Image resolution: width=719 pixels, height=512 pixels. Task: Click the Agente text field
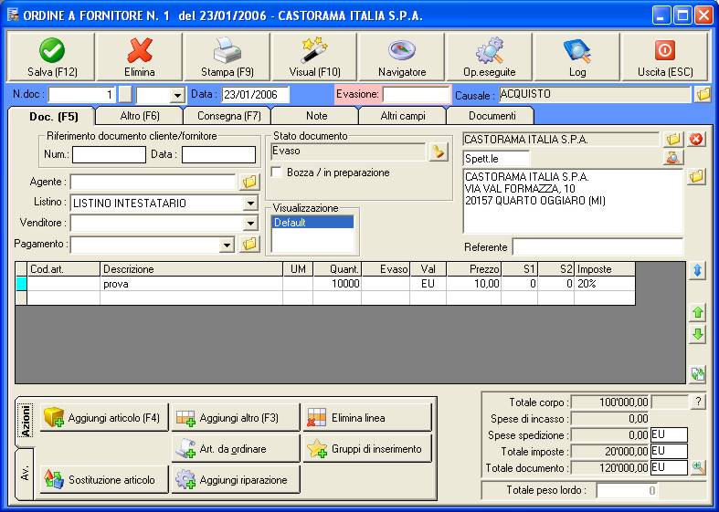pos(153,182)
